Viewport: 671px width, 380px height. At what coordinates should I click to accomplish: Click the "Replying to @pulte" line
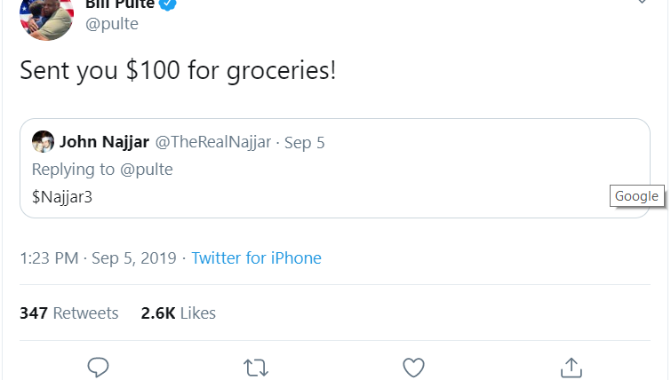tap(102, 170)
